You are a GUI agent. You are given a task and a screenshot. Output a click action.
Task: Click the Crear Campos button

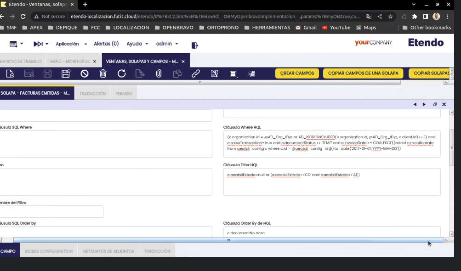[x=297, y=73]
